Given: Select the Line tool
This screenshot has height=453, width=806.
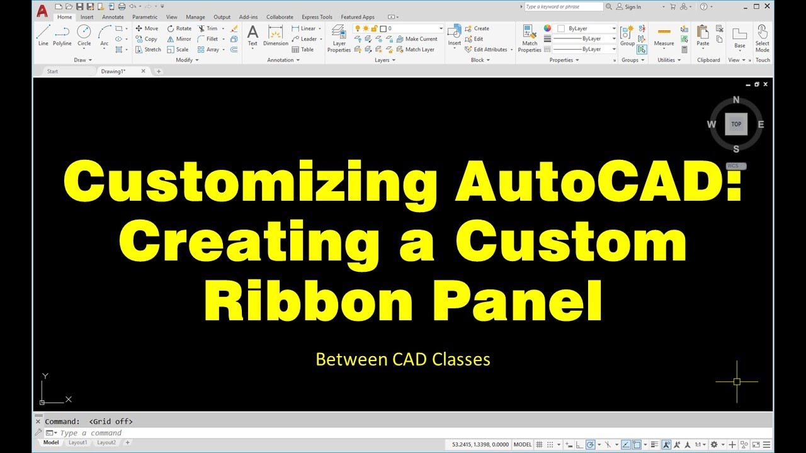Looking at the screenshot, I should point(43,35).
